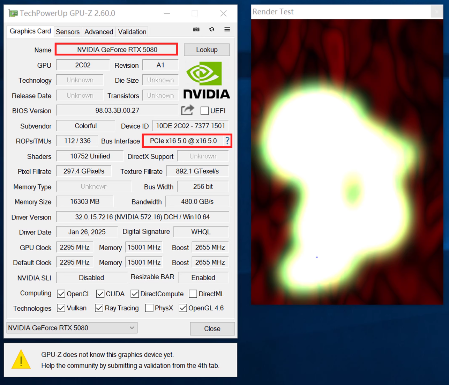
Task: Switch to the Validation tab
Action: point(132,32)
